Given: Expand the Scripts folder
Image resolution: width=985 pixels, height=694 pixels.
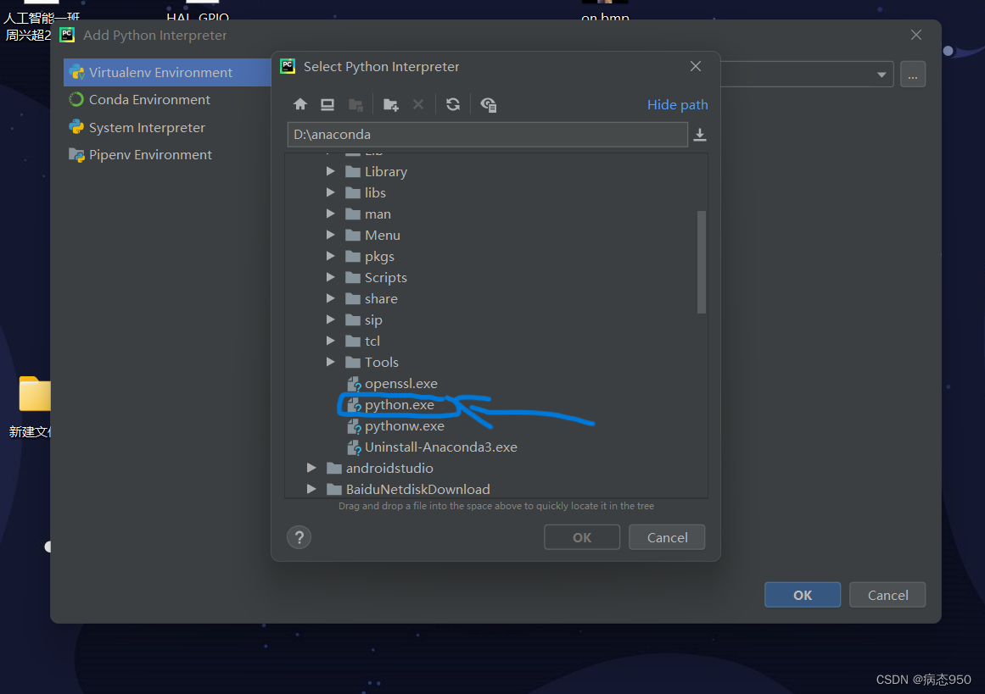Looking at the screenshot, I should coord(330,277).
